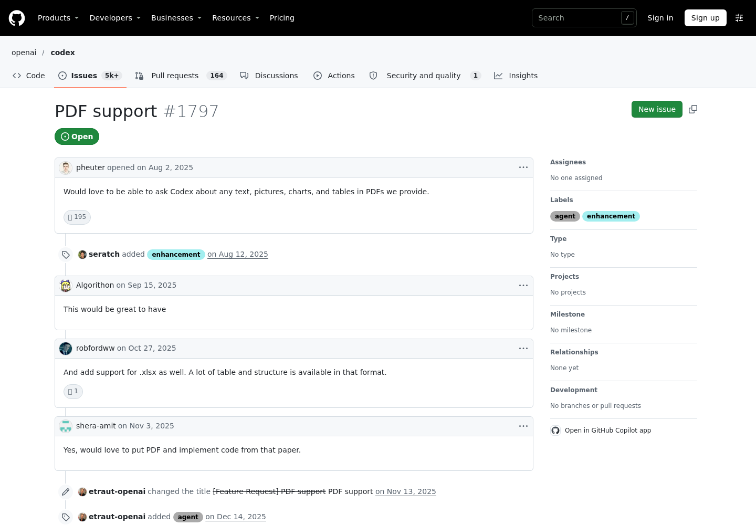
Task: Copy issue link icon next to New issue
Action: tap(693, 109)
